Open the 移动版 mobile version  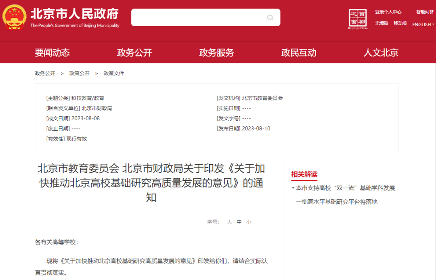[x=400, y=23]
